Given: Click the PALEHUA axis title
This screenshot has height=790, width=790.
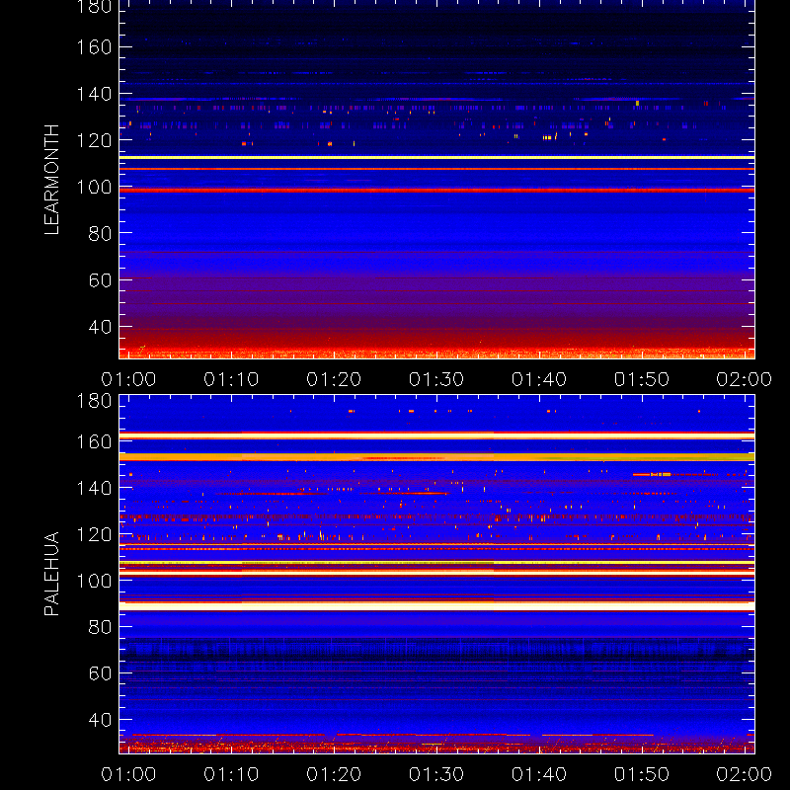Looking at the screenshot, I should 52,574.
